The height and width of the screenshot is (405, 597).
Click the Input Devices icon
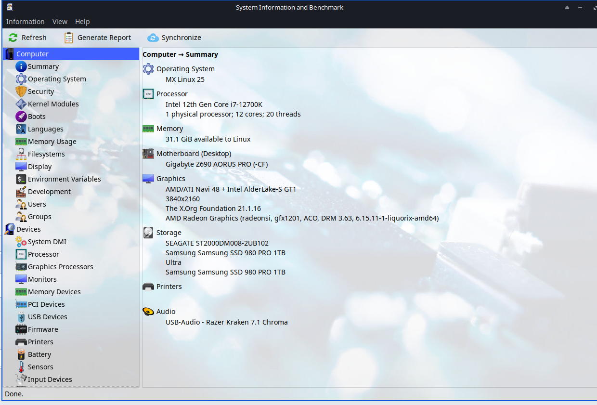[x=21, y=379]
